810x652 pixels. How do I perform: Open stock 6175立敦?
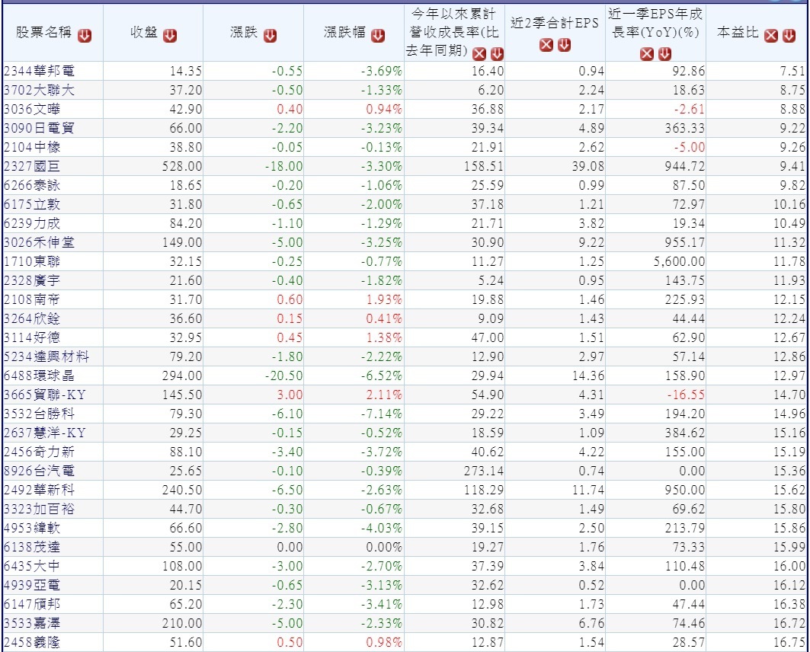(x=32, y=204)
